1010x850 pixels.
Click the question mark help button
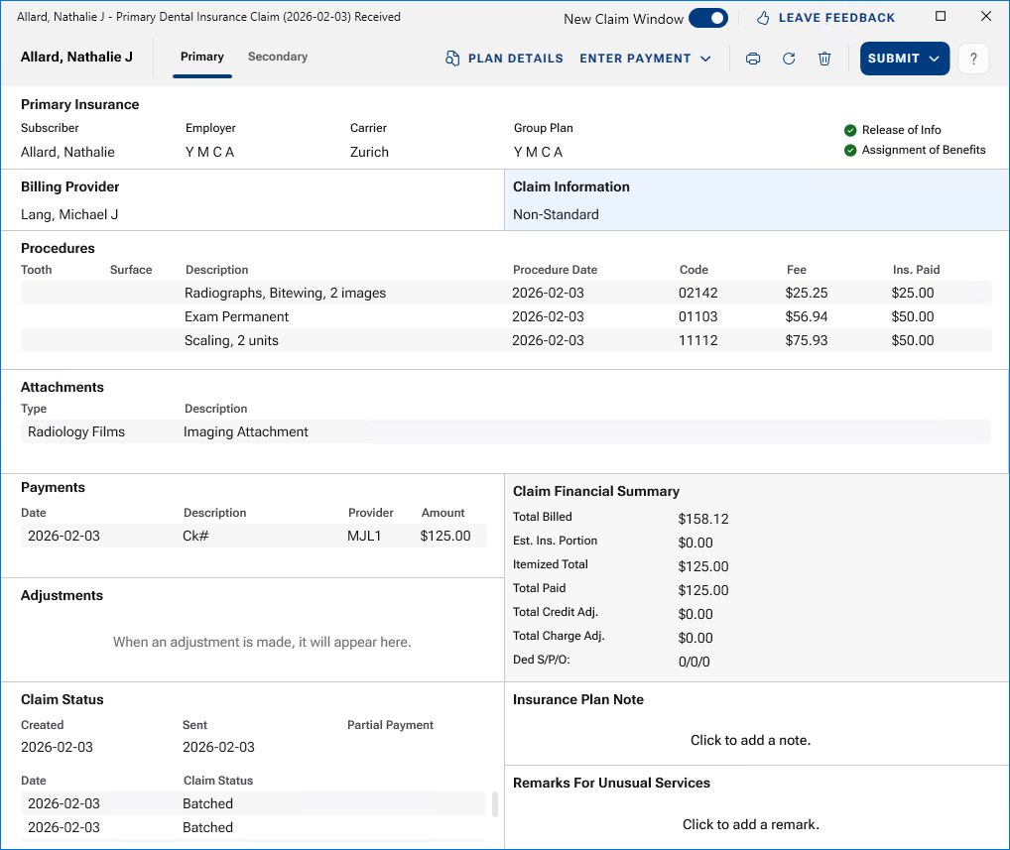(x=973, y=59)
